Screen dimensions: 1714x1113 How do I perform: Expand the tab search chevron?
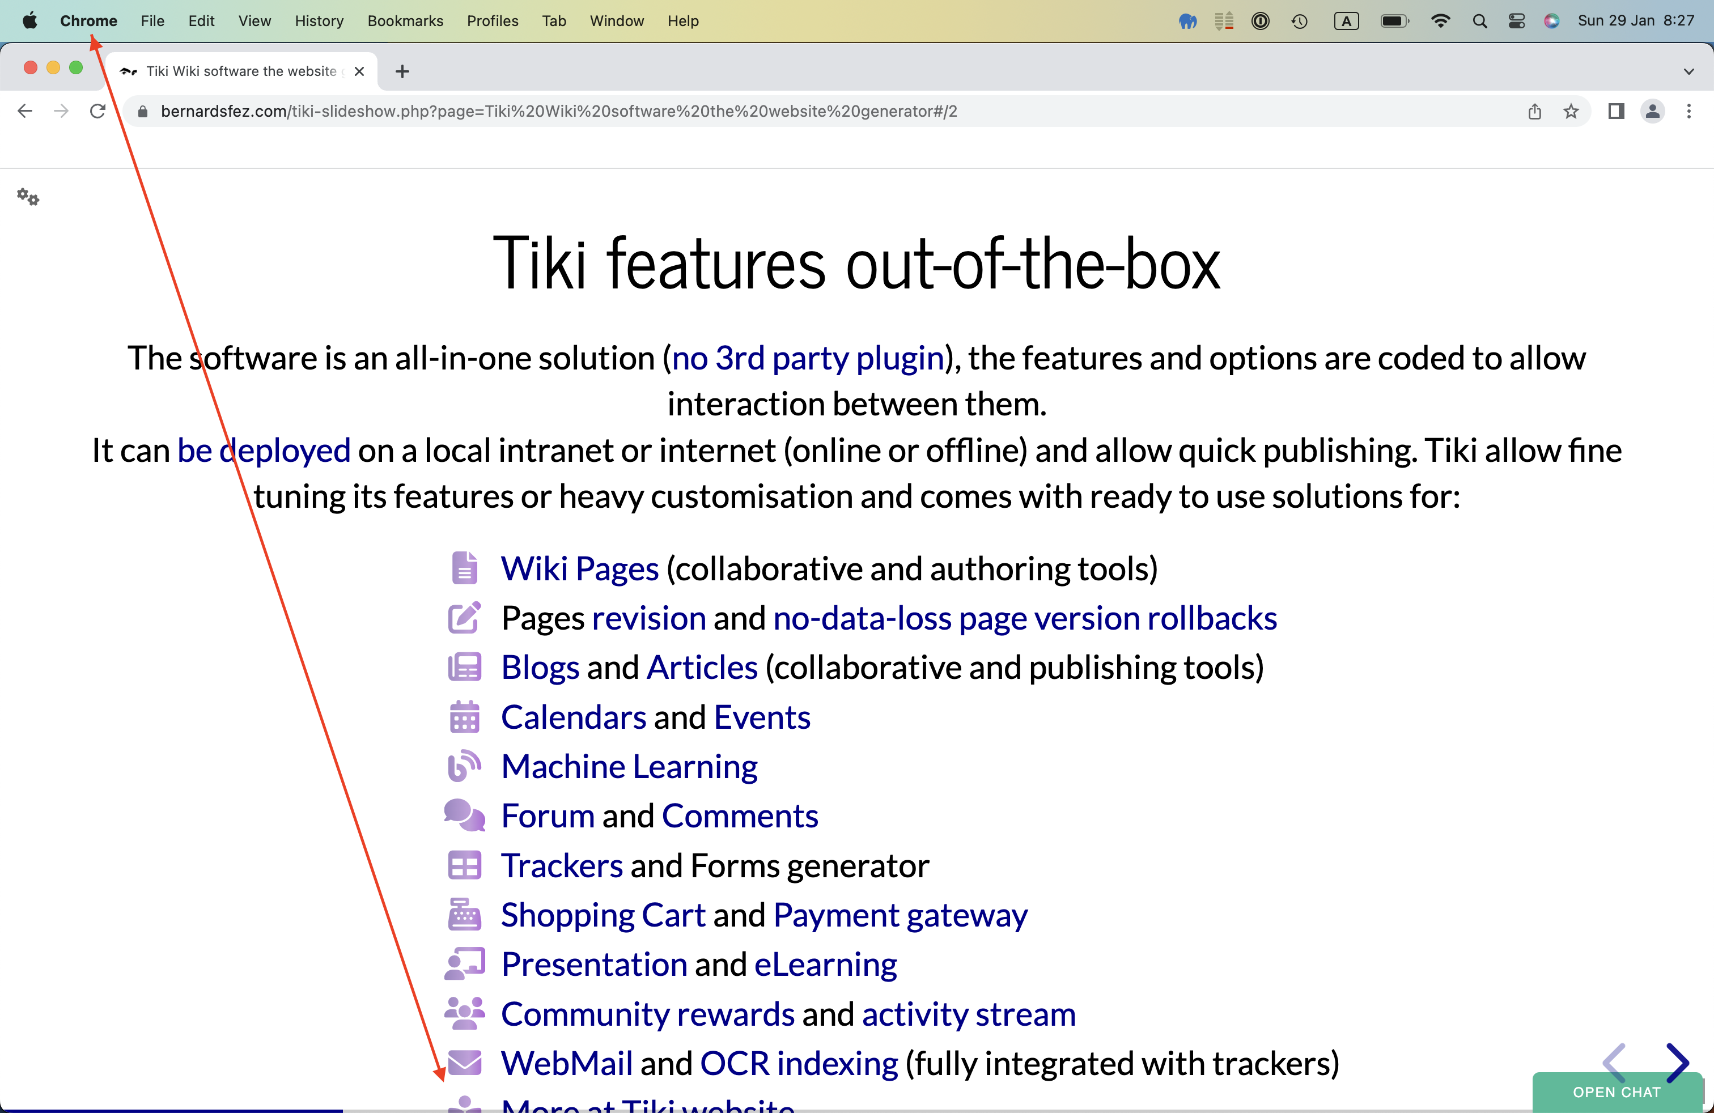(1689, 71)
